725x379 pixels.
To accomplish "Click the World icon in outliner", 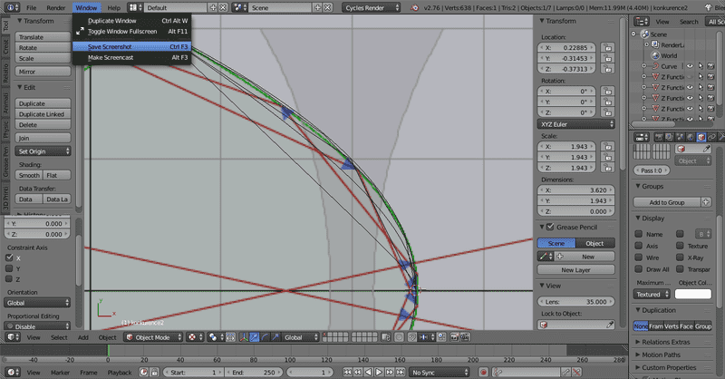I will point(653,55).
